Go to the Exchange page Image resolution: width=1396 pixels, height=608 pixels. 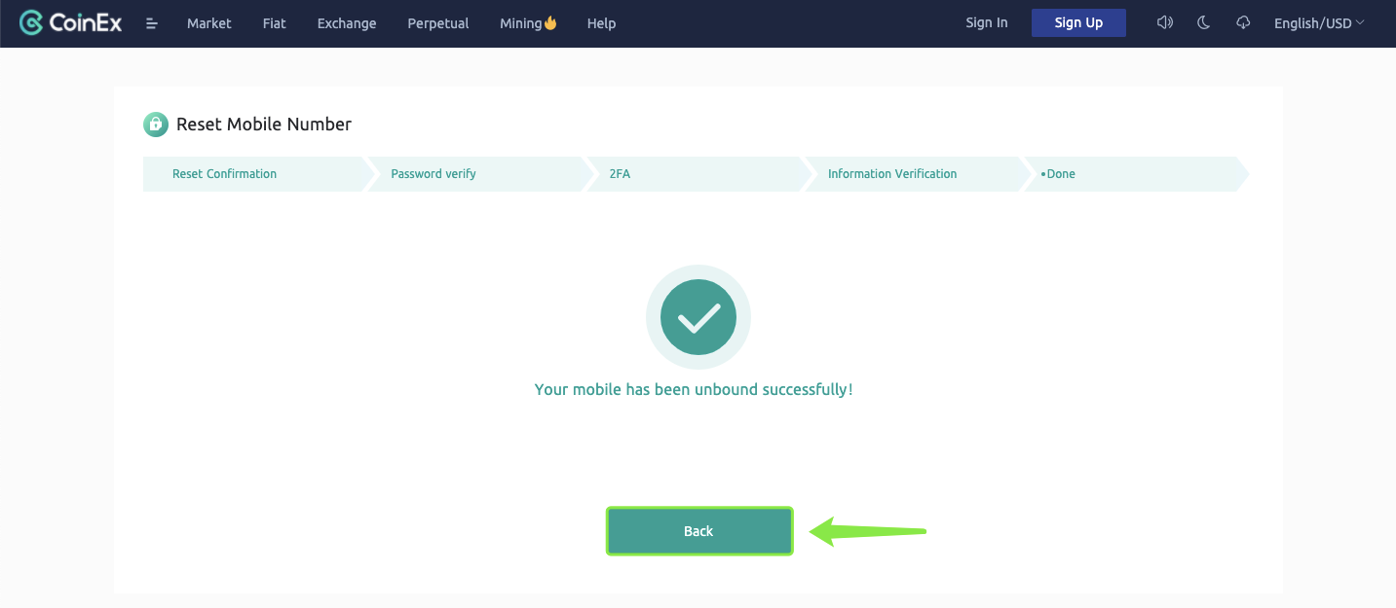click(x=347, y=23)
